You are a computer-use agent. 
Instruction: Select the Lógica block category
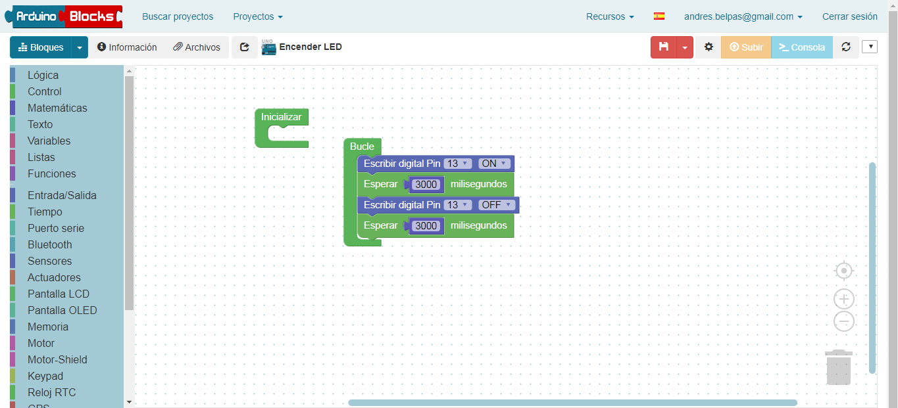click(66, 75)
